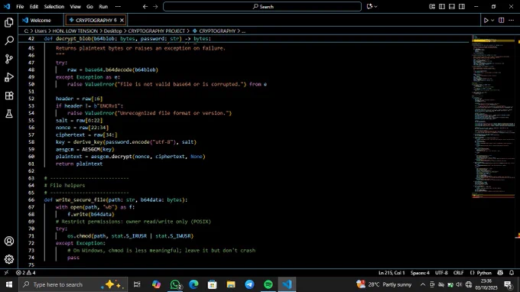Screen dimensions: 520x292
Task: Click the write_secure_file definition line 66
Action: [115, 200]
